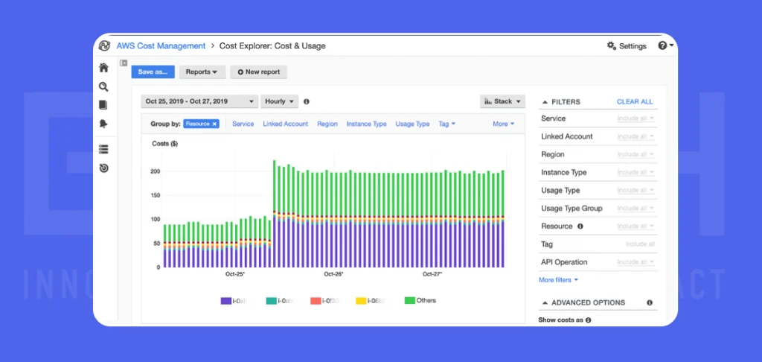Click the Oct-27* axis label
Screen dimensions: 762x362
pyautogui.click(x=432, y=274)
